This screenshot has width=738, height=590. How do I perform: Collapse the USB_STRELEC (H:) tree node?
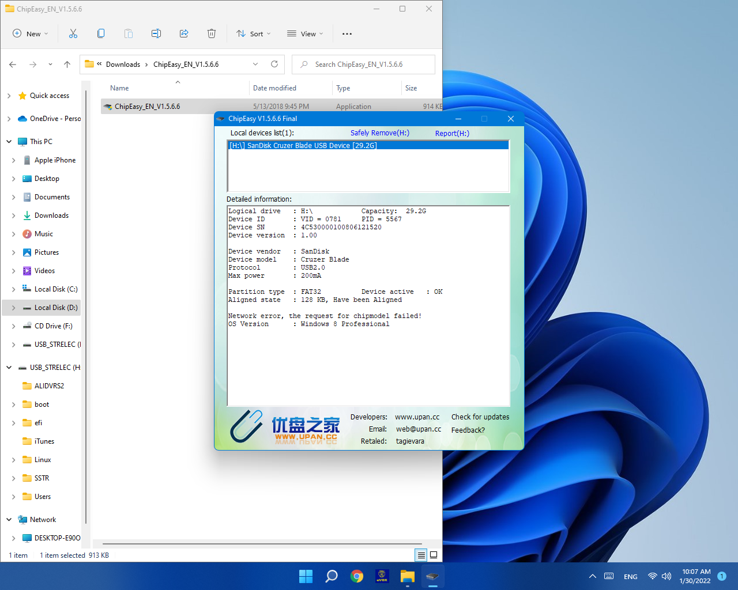click(x=9, y=368)
